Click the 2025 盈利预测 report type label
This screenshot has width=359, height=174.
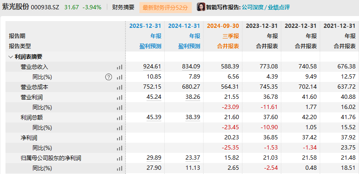150,46
